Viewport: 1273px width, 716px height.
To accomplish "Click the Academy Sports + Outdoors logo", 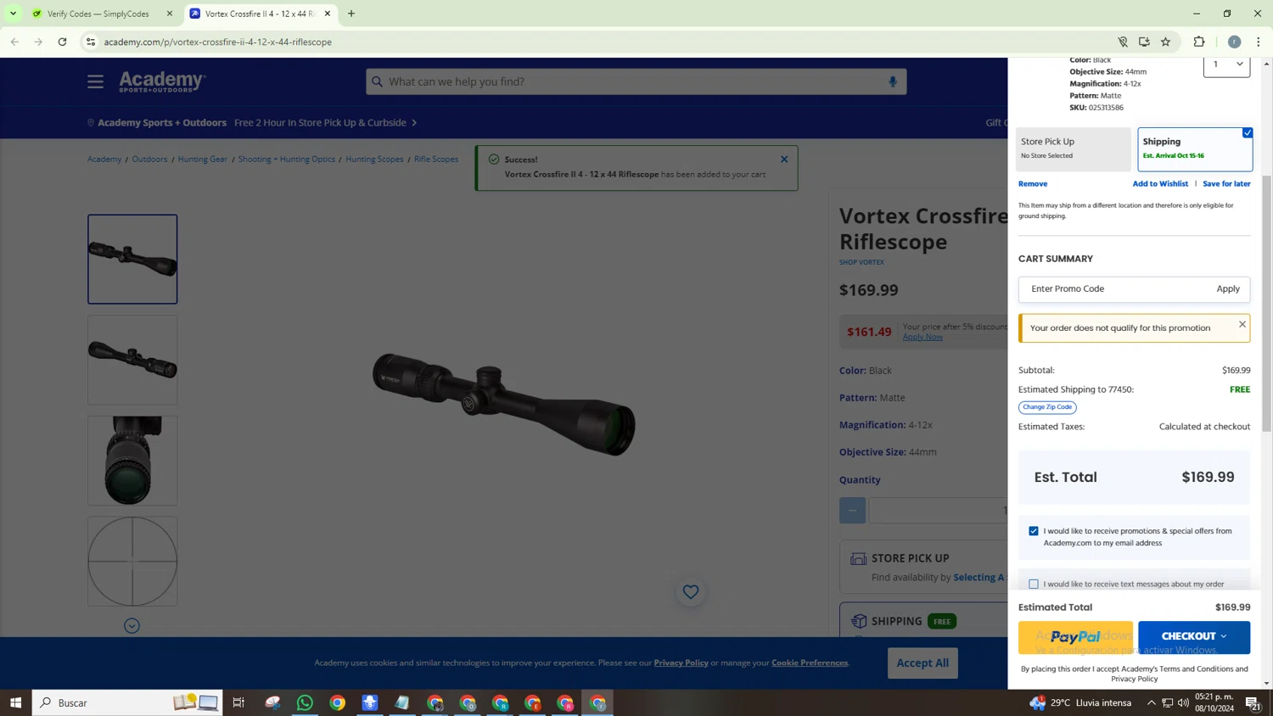I will coord(162,81).
